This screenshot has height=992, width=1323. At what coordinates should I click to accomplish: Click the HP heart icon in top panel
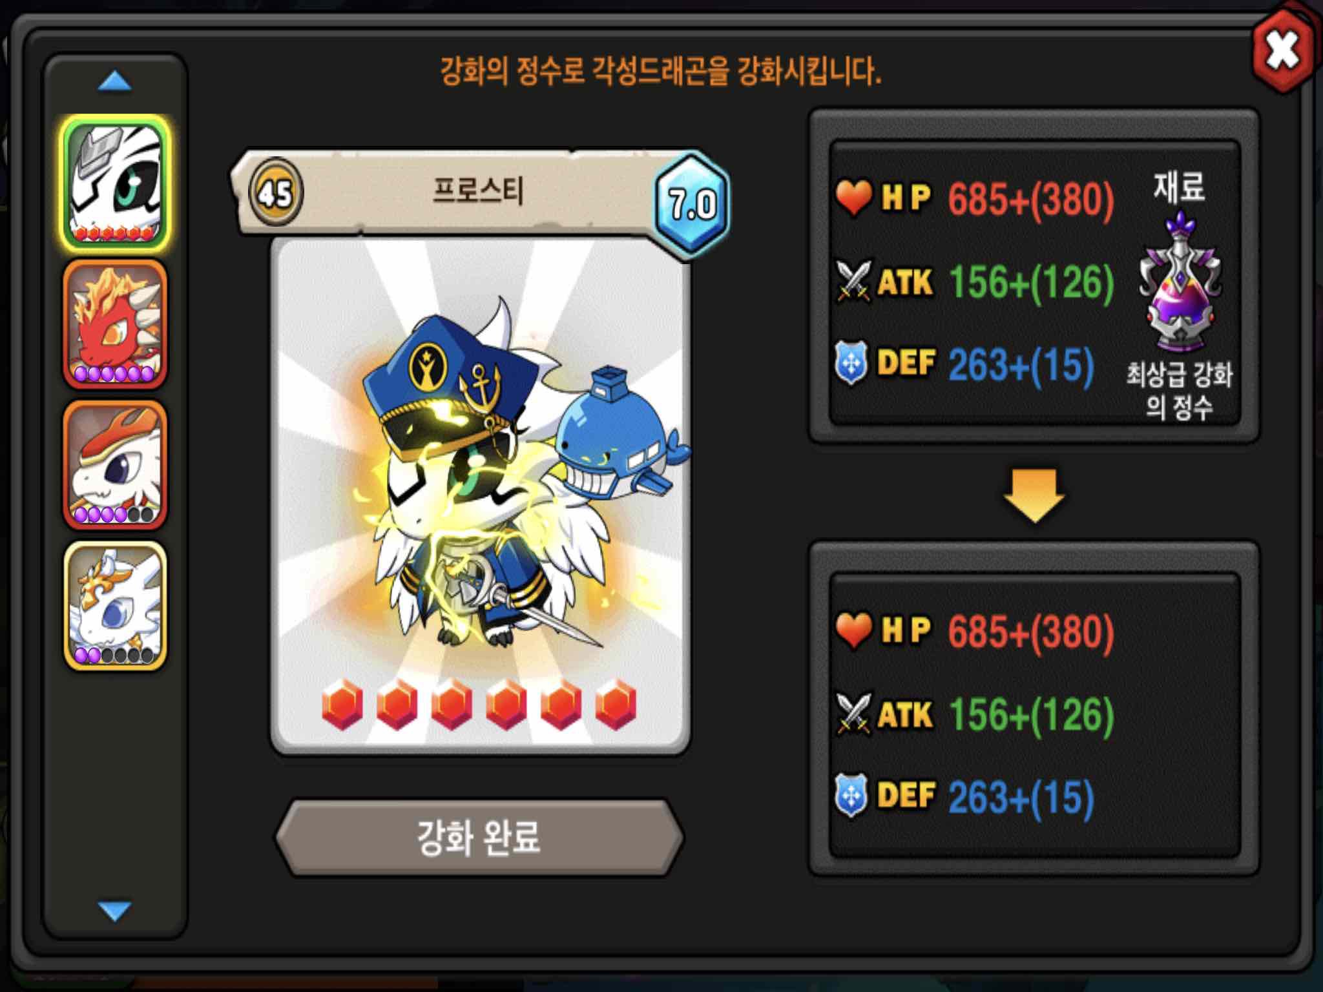coord(854,197)
